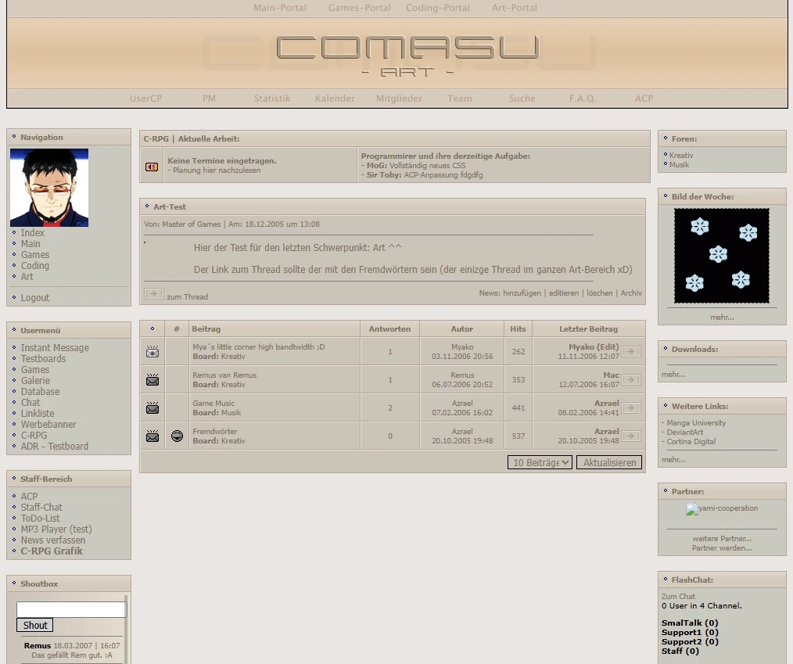Click the envelope icon for Game Music thread
This screenshot has height=664, width=793.
pyautogui.click(x=152, y=407)
